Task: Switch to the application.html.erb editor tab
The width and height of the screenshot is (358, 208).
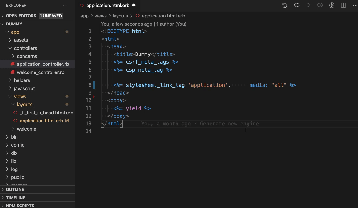Action: [108, 5]
